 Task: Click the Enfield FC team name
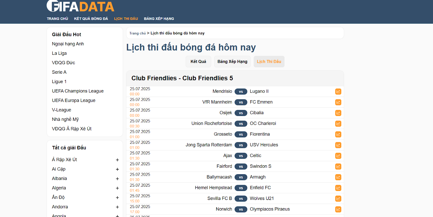tap(260, 188)
